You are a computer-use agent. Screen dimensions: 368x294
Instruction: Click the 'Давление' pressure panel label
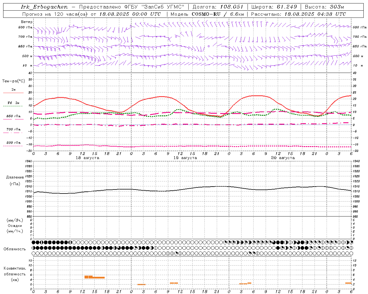tap(15, 177)
